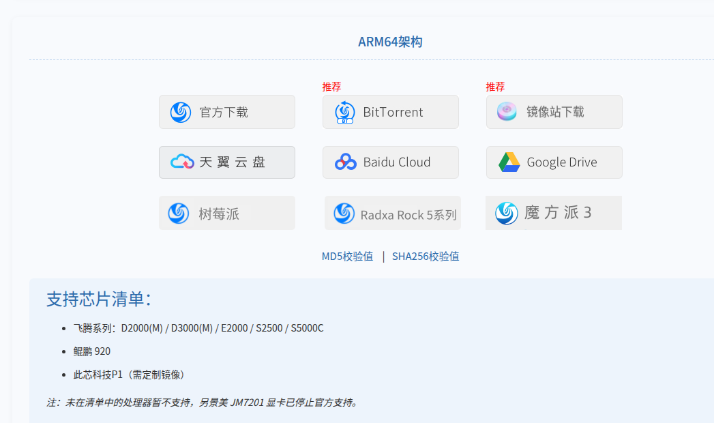Click the red 推荐 tag above 镜像站下载
The height and width of the screenshot is (423, 714).
(x=495, y=87)
